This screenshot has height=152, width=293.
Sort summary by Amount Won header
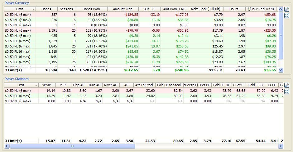click(x=122, y=9)
